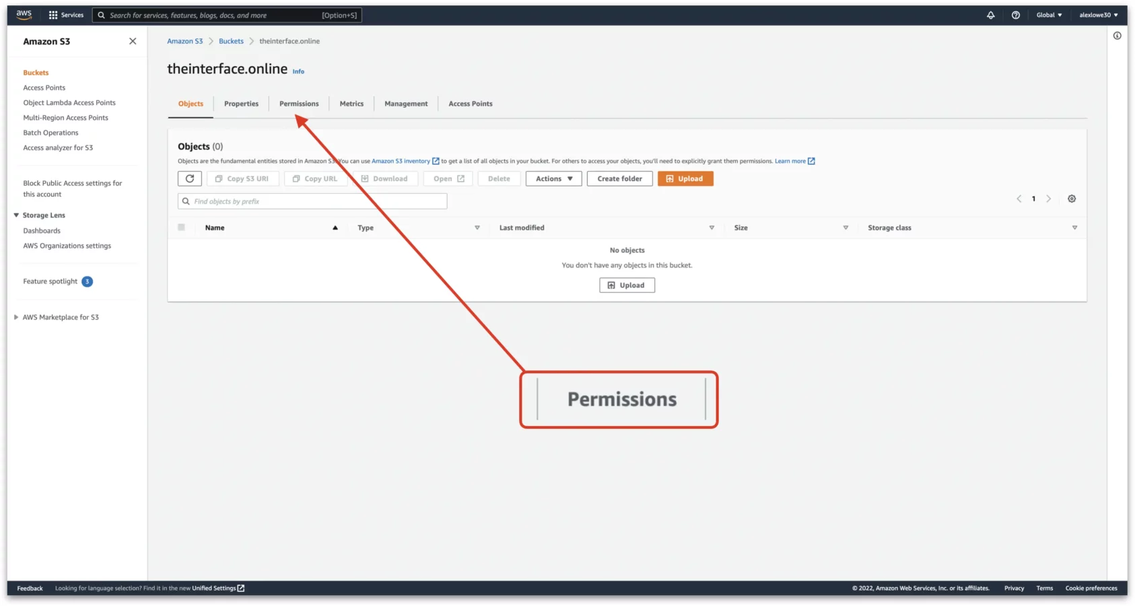The height and width of the screenshot is (606, 1135).
Task: Close the Amazon S3 sidebar
Action: coord(133,41)
